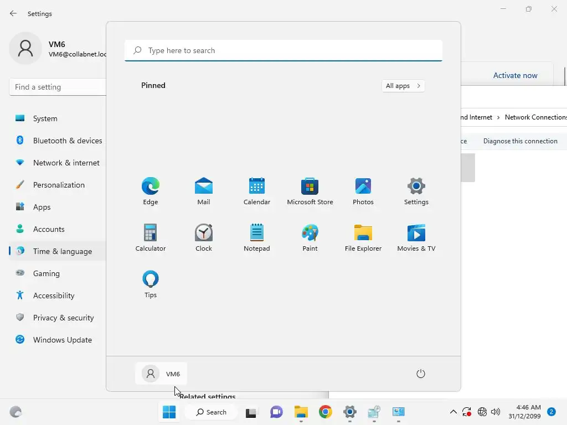Viewport: 567px width, 425px height.
Task: Select Windows Update in sidebar
Action: (x=58, y=340)
